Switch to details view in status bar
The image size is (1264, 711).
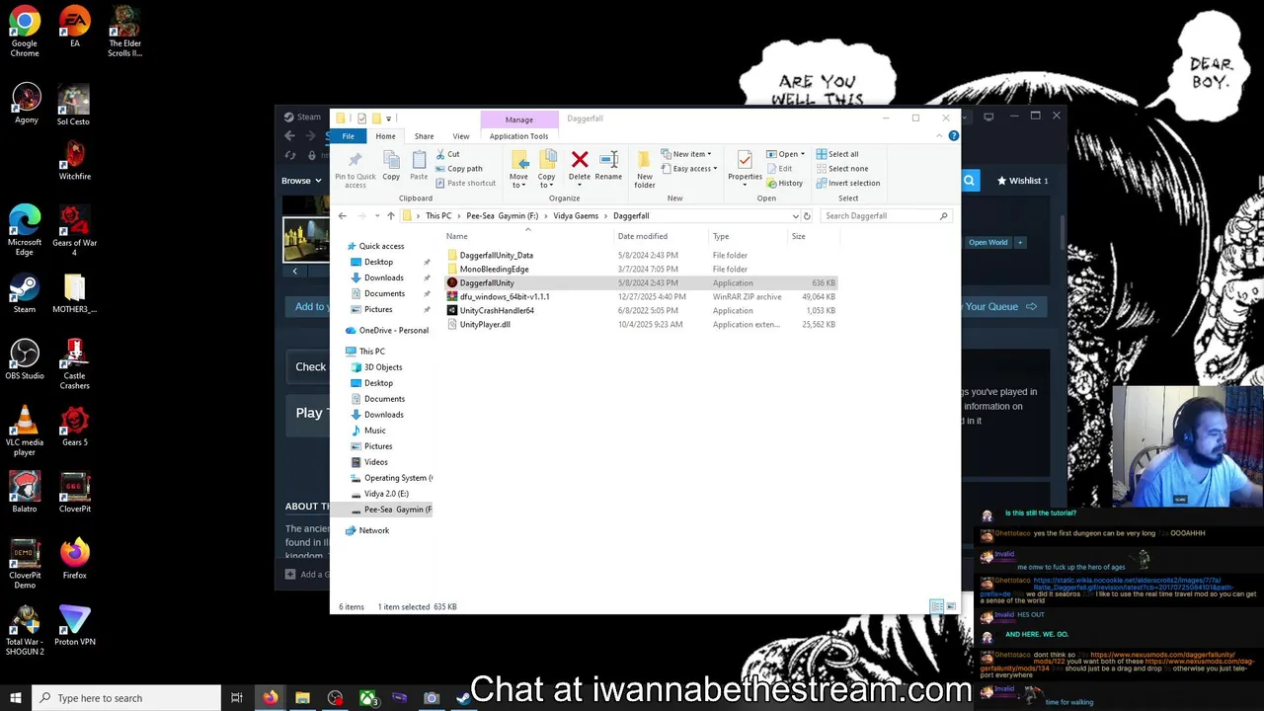(x=936, y=606)
